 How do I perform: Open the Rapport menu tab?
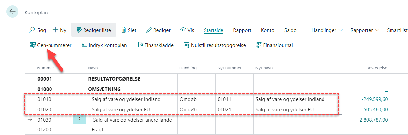[x=242, y=30]
